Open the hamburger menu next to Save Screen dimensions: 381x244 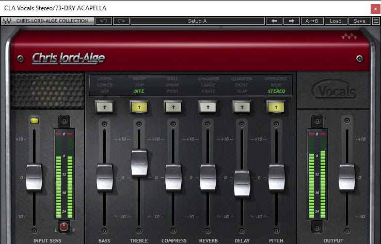pos(375,21)
